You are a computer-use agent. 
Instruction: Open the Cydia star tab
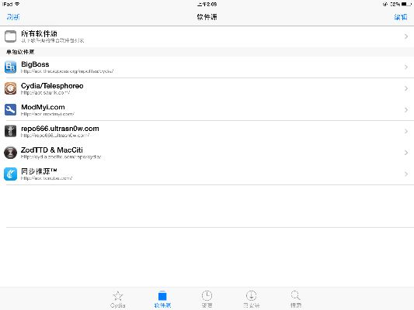(x=118, y=299)
